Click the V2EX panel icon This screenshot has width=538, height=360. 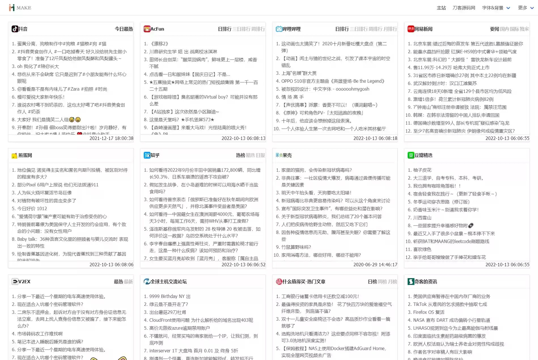(15, 282)
